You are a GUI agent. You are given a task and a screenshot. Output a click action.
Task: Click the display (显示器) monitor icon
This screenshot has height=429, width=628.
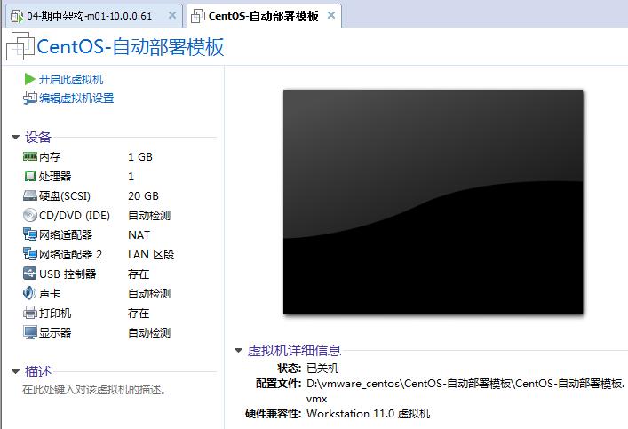point(30,332)
